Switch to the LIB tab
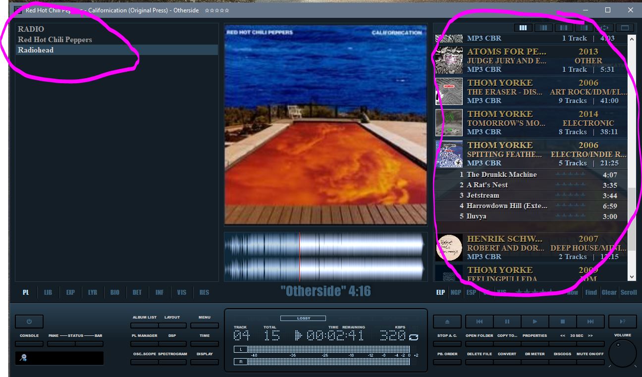The height and width of the screenshot is (377, 642). pyautogui.click(x=48, y=293)
